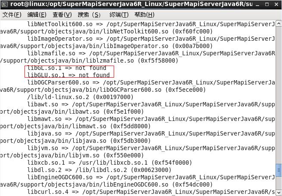The height and width of the screenshot is (196, 282).
Task: Open the 帮助(H) menu
Action: 144,15
